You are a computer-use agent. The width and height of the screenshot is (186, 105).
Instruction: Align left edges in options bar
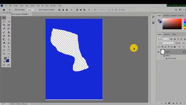pos(60,10)
